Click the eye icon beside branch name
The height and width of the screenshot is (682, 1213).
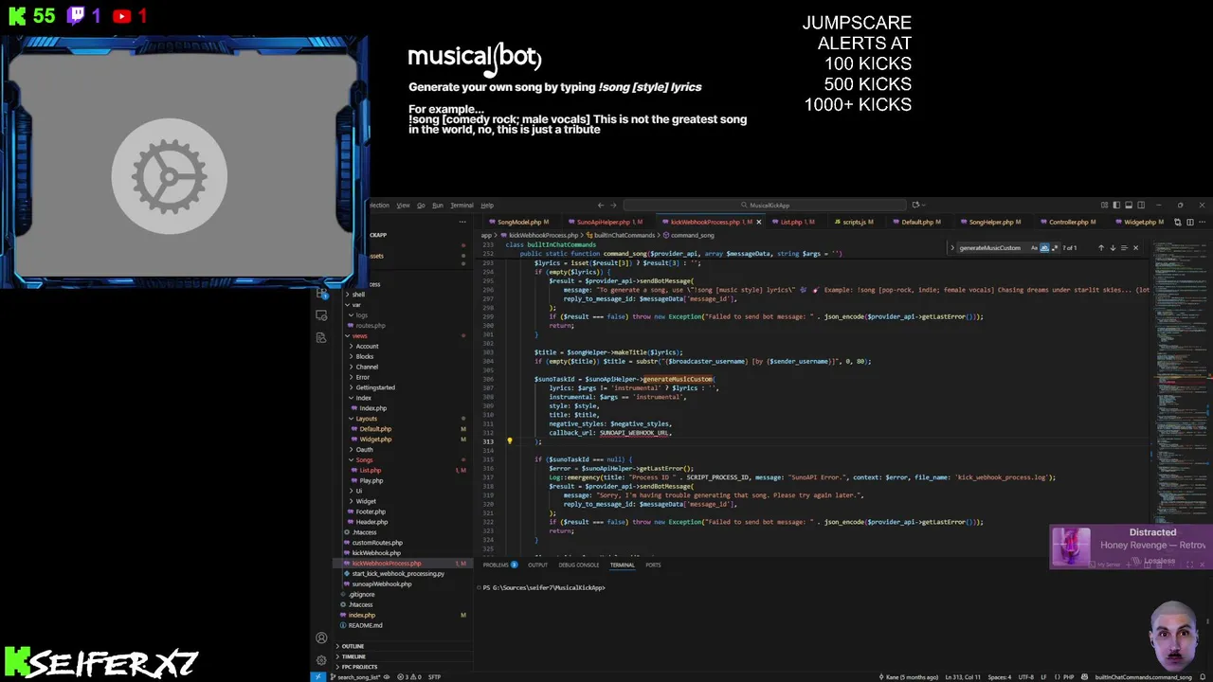tap(386, 676)
